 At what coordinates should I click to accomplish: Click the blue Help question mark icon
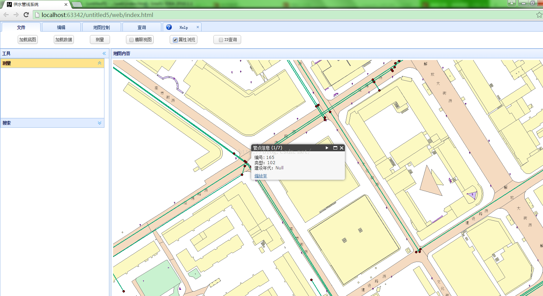point(169,27)
